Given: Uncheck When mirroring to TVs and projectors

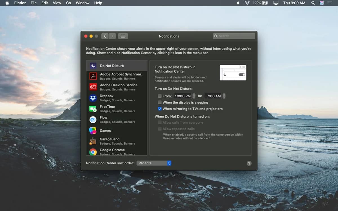Looking at the screenshot, I should tap(160, 109).
